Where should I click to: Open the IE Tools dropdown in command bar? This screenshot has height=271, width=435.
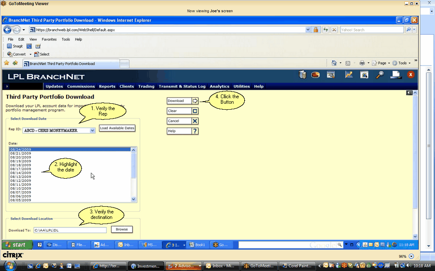tap(402, 63)
